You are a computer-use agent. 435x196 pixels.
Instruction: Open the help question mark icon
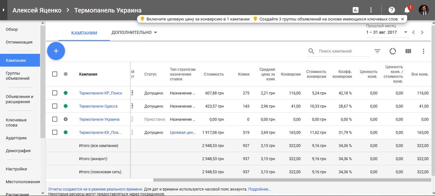pyautogui.click(x=392, y=10)
